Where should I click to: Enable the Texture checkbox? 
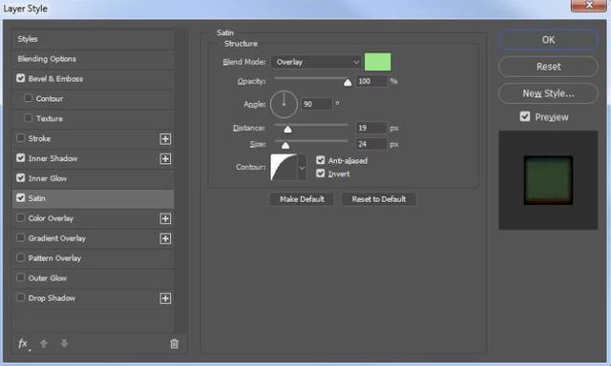tap(28, 118)
